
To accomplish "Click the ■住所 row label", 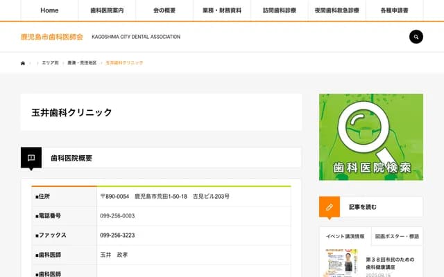I will point(42,197).
